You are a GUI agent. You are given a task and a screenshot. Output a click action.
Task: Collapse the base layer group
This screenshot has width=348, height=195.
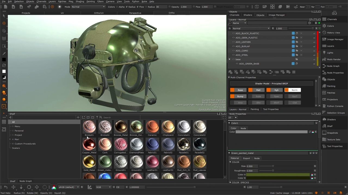pos(229,59)
